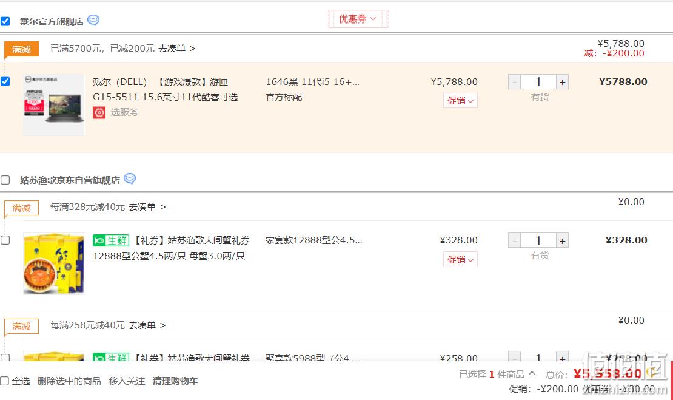Screen dimensions: 673x400
Task: Click the 满减 tag for 每满258元减40元
Action: pos(21,326)
